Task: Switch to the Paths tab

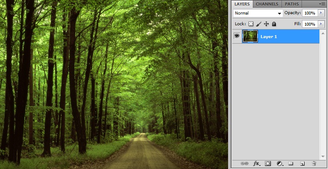Action: 292,4
